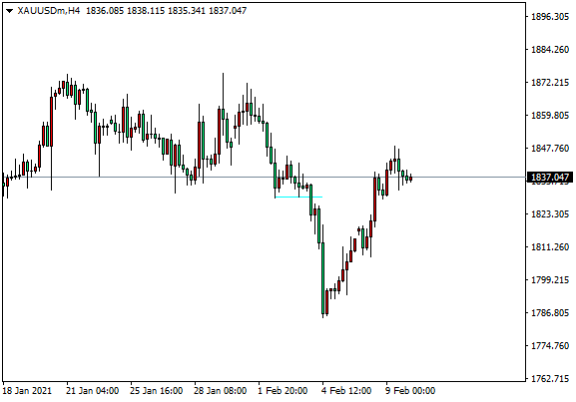
Task: Click the OHLC values 1836.085 1838.115 text
Action: (x=125, y=11)
